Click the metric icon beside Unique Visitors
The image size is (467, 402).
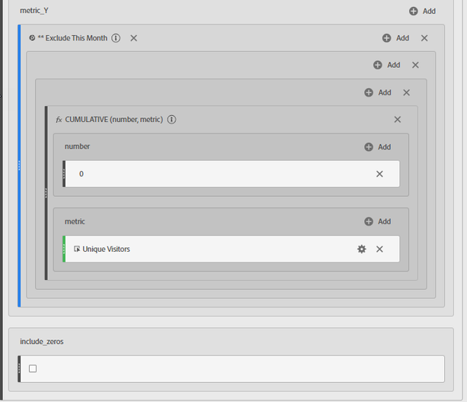(x=77, y=249)
